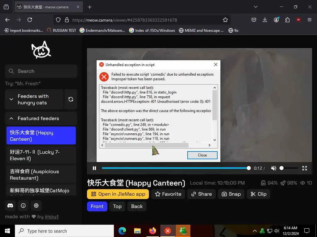Open File Explorer from taskbar
317x237 pixels.
(137, 231)
